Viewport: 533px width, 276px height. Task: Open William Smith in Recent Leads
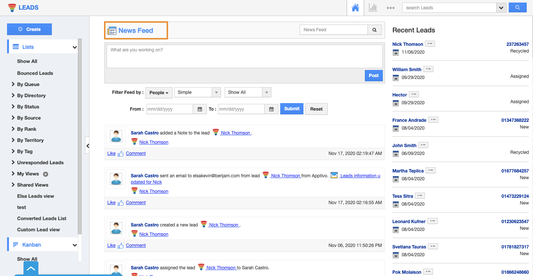[x=407, y=70]
